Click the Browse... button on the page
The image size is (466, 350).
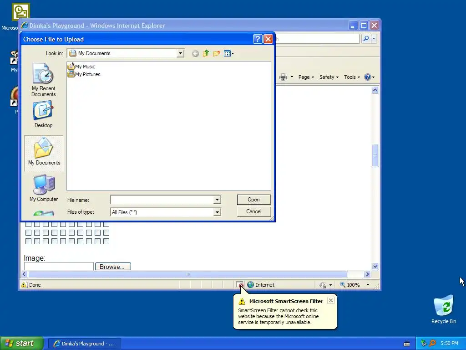click(113, 267)
